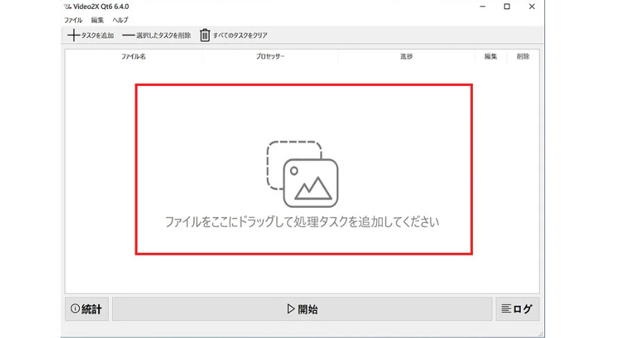Click the minus icon for 選択したタスクを削除
Image resolution: width=618 pixels, height=338 pixels.
click(x=128, y=35)
